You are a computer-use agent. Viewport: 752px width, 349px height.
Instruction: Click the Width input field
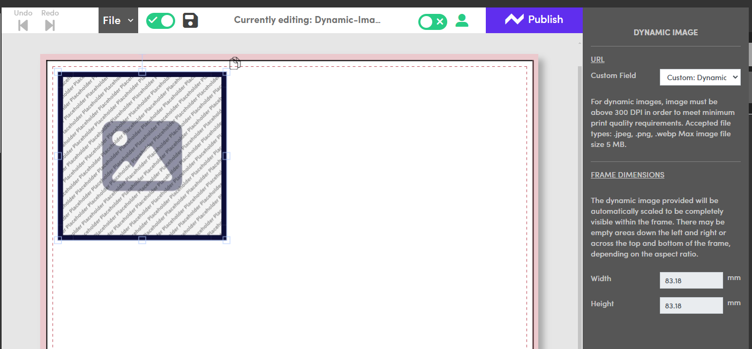691,281
